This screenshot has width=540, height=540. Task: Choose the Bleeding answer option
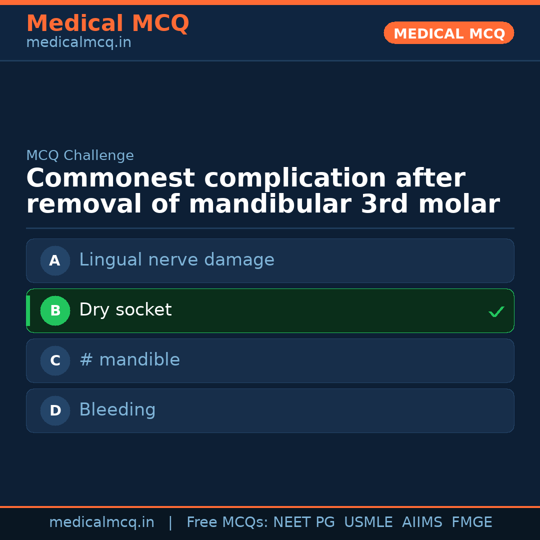[117, 410]
